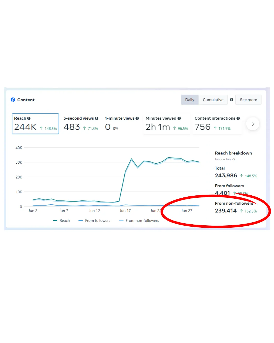274x343 pixels.
Task: Toggle Reach series in chart legend
Action: pos(61,221)
